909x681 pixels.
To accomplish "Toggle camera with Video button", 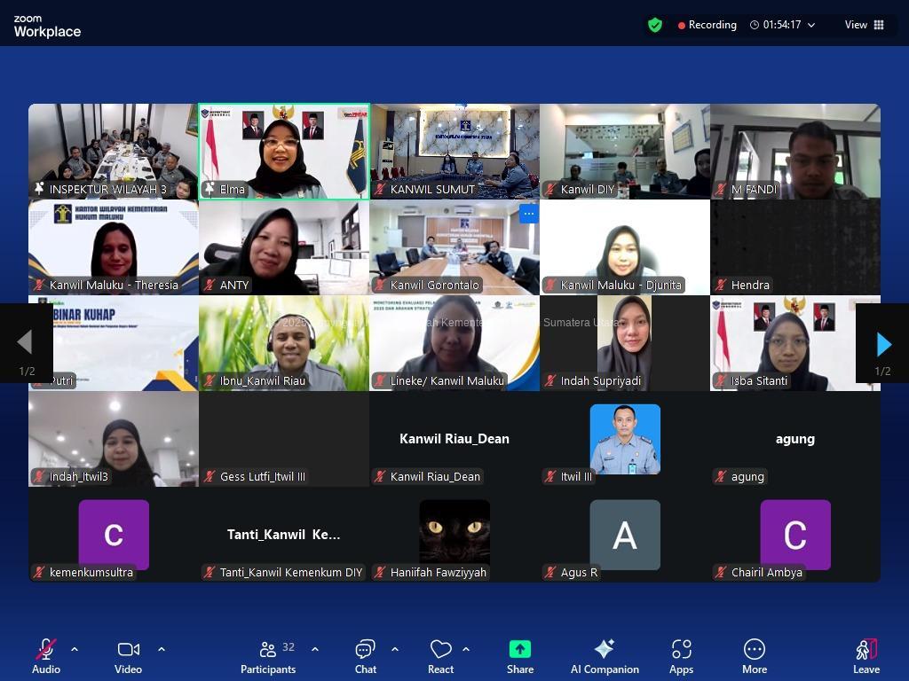I will (x=128, y=657).
